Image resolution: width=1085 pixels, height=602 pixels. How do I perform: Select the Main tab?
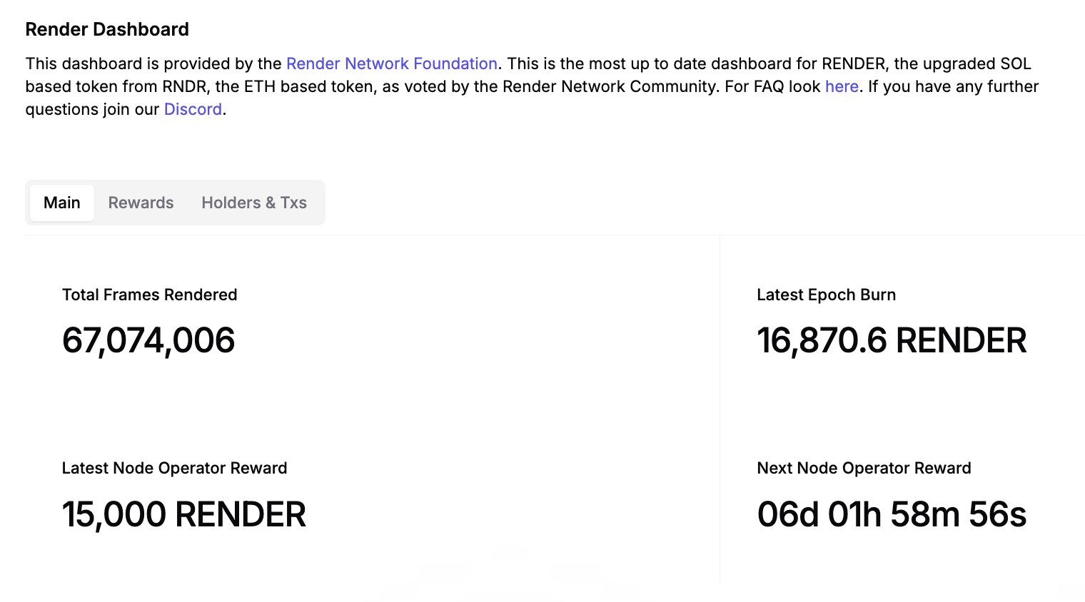tap(62, 203)
